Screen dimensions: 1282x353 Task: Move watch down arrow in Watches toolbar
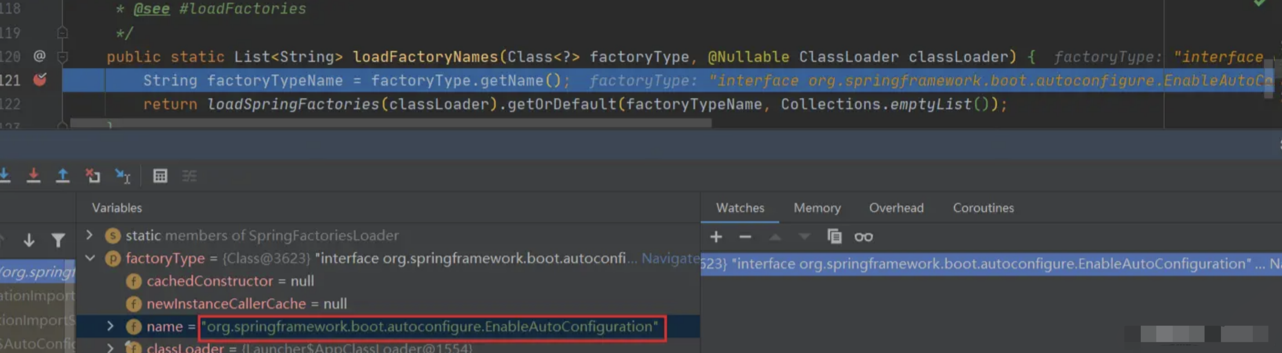point(804,237)
